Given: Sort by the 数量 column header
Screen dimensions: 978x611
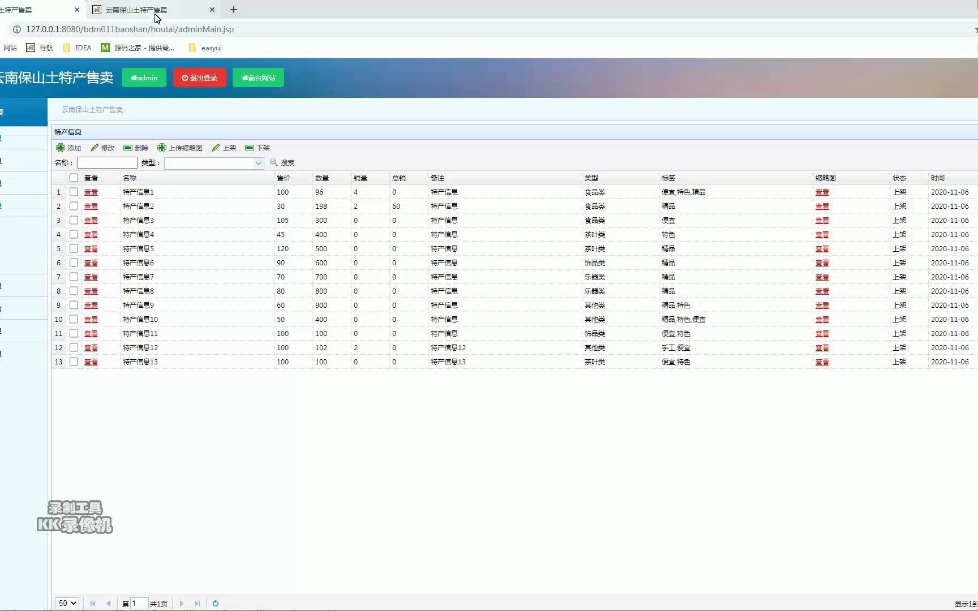Looking at the screenshot, I should coord(332,178).
